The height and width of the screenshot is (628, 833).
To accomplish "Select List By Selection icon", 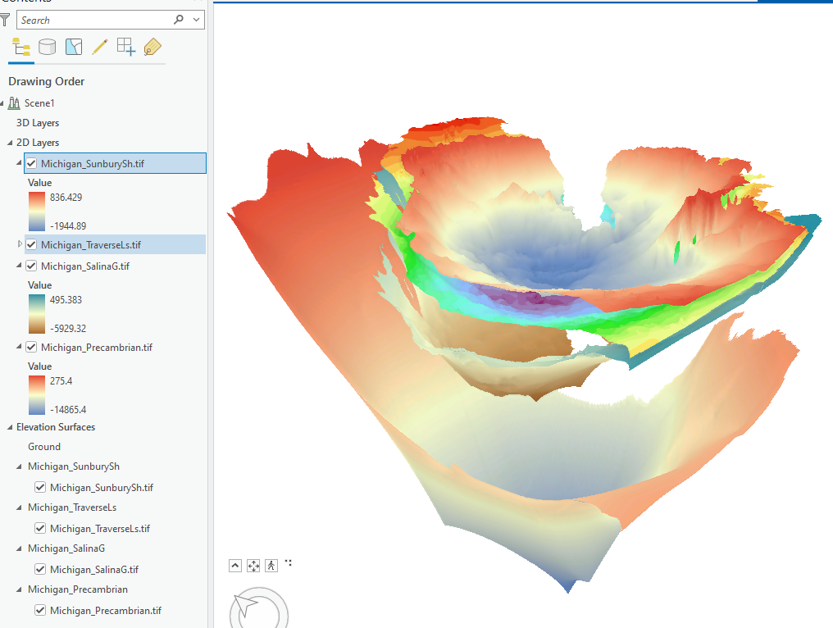I will click(74, 48).
